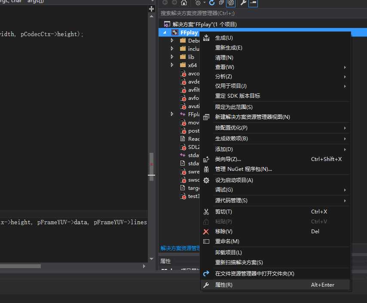The width and height of the screenshot is (367, 303).
Task: Expand the lib folder arrow
Action: pos(172,57)
